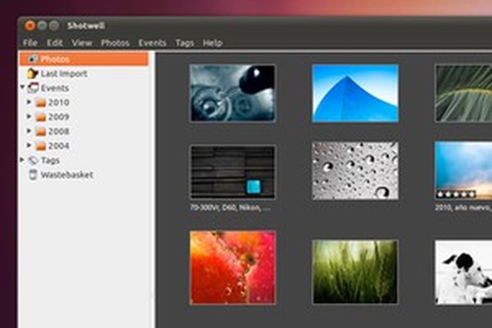
Task: Open the Events menu
Action: (x=152, y=43)
